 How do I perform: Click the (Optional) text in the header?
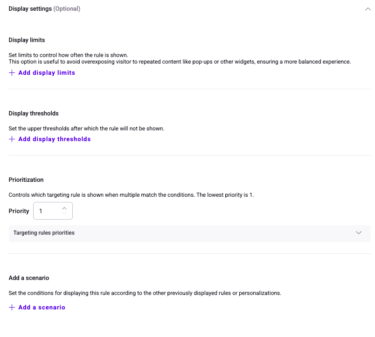67,9
